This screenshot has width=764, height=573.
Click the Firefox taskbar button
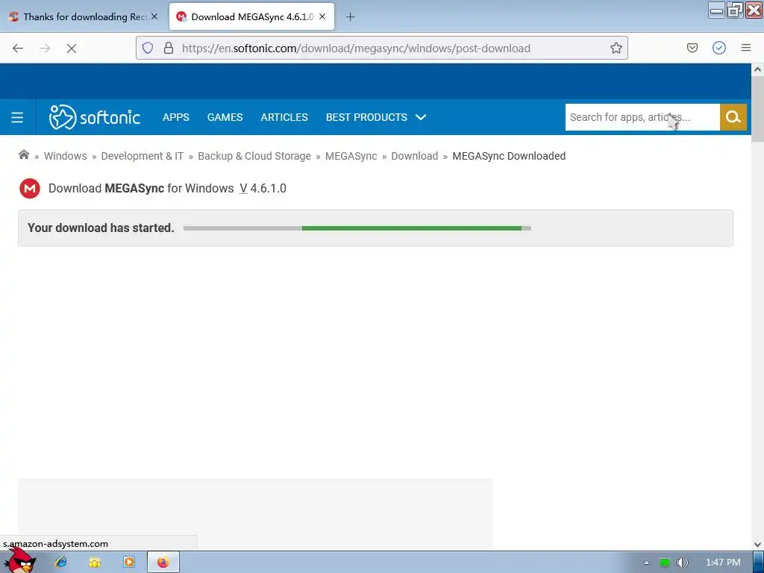[163, 563]
